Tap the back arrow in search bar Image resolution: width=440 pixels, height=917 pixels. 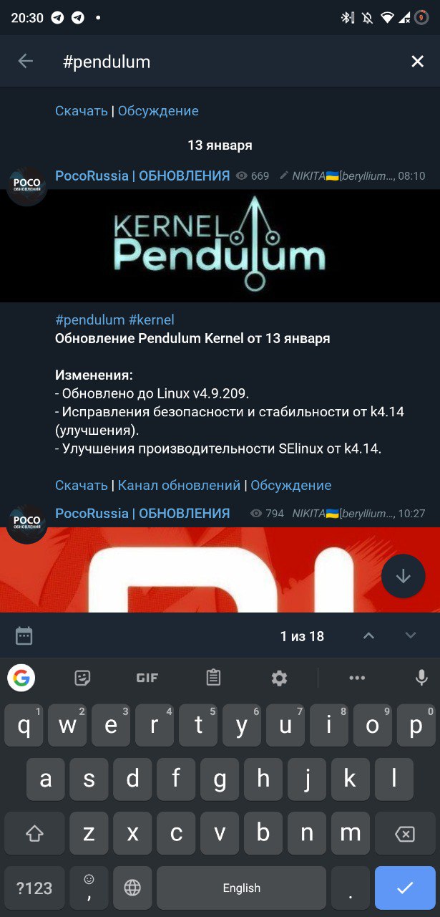click(25, 62)
